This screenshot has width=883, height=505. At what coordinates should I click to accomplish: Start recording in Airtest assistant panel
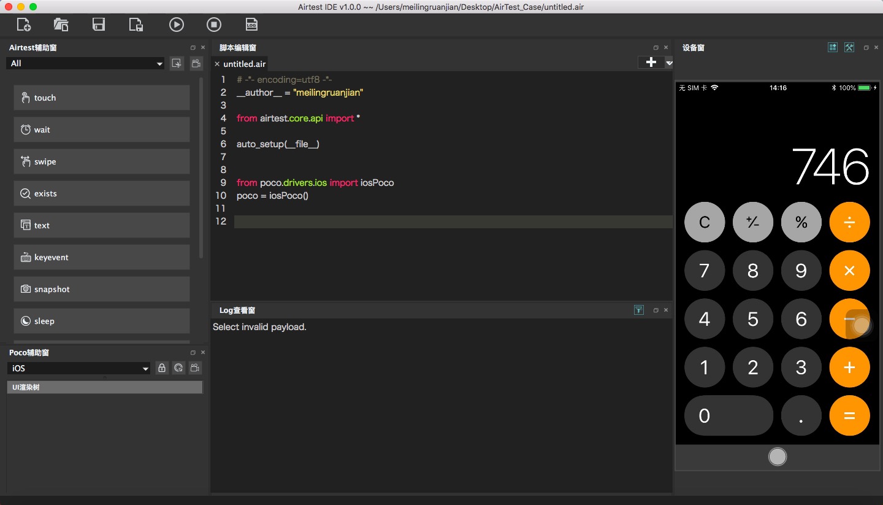coord(196,63)
